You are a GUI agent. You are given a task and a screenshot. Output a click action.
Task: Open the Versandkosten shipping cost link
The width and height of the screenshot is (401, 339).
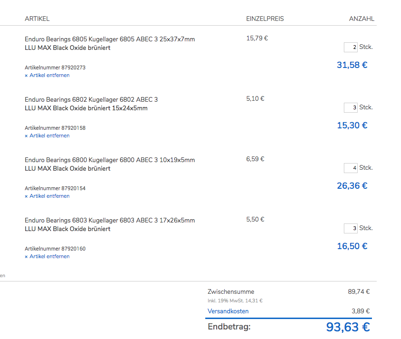pyautogui.click(x=228, y=311)
